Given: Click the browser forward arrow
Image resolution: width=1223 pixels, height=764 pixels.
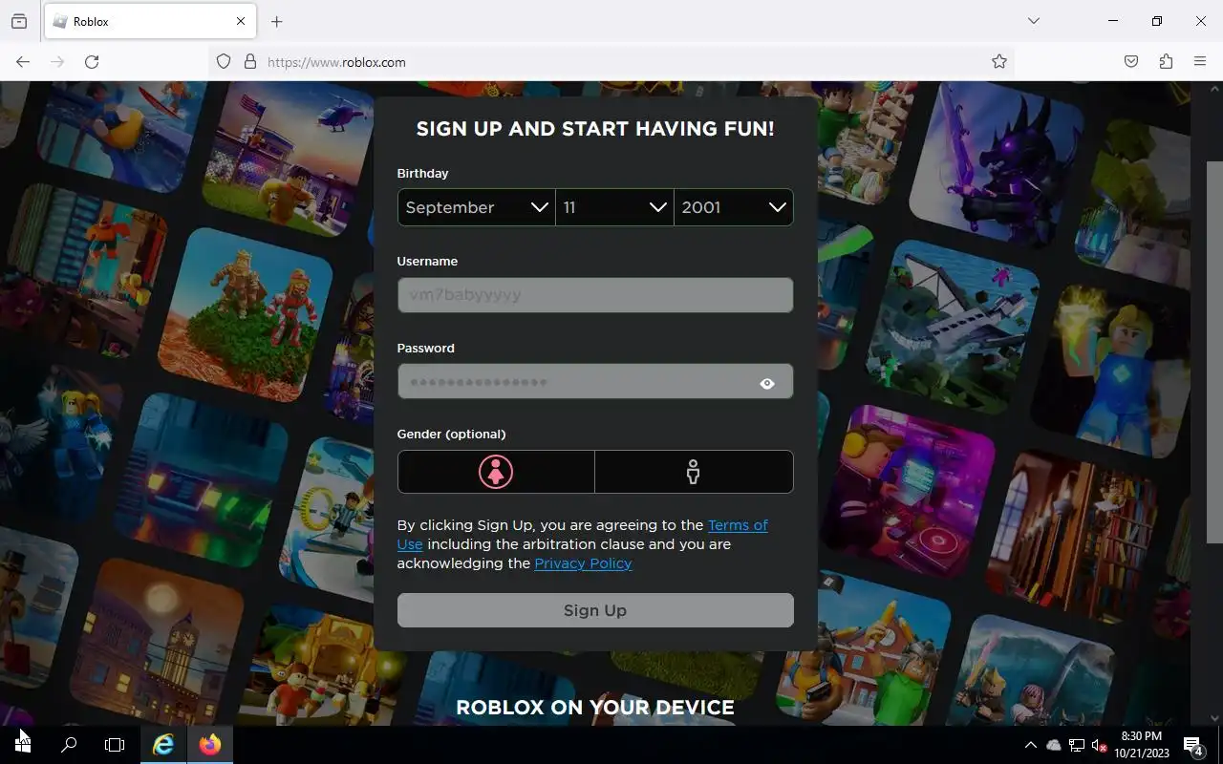Looking at the screenshot, I should point(57,61).
